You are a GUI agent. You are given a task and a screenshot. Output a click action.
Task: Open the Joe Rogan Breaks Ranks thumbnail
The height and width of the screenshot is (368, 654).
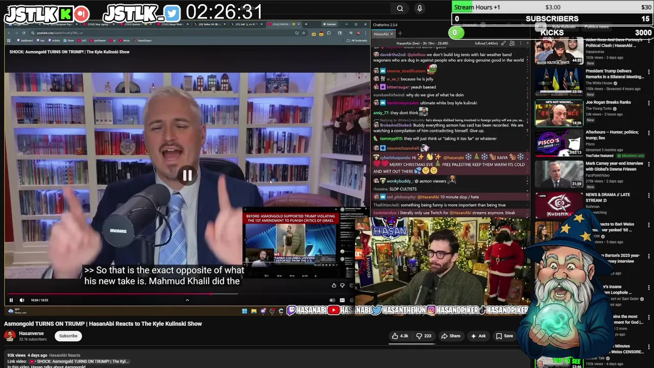tap(559, 113)
